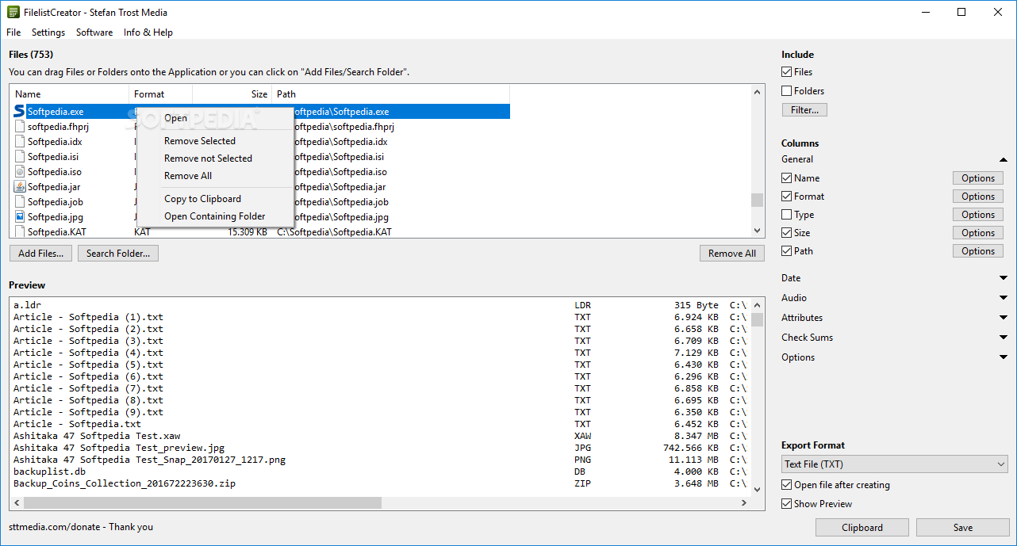Uncheck the Name column checkbox

pos(787,178)
